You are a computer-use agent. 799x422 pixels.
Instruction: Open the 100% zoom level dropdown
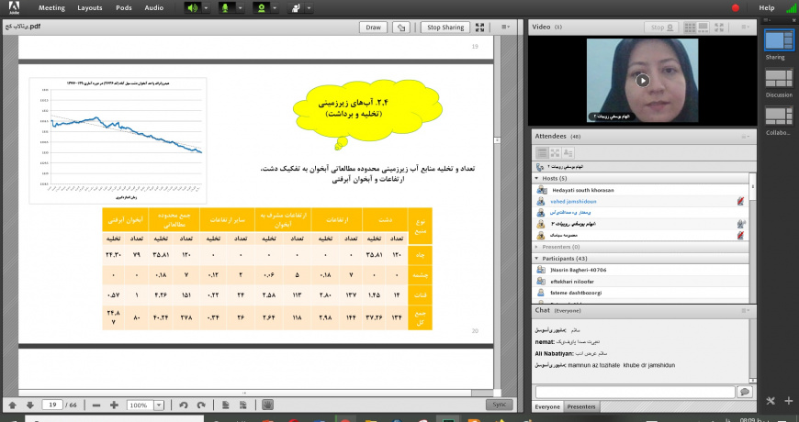(159, 405)
